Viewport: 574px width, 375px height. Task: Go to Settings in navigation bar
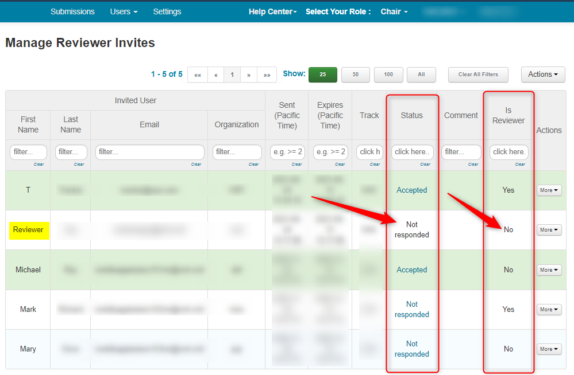[167, 11]
